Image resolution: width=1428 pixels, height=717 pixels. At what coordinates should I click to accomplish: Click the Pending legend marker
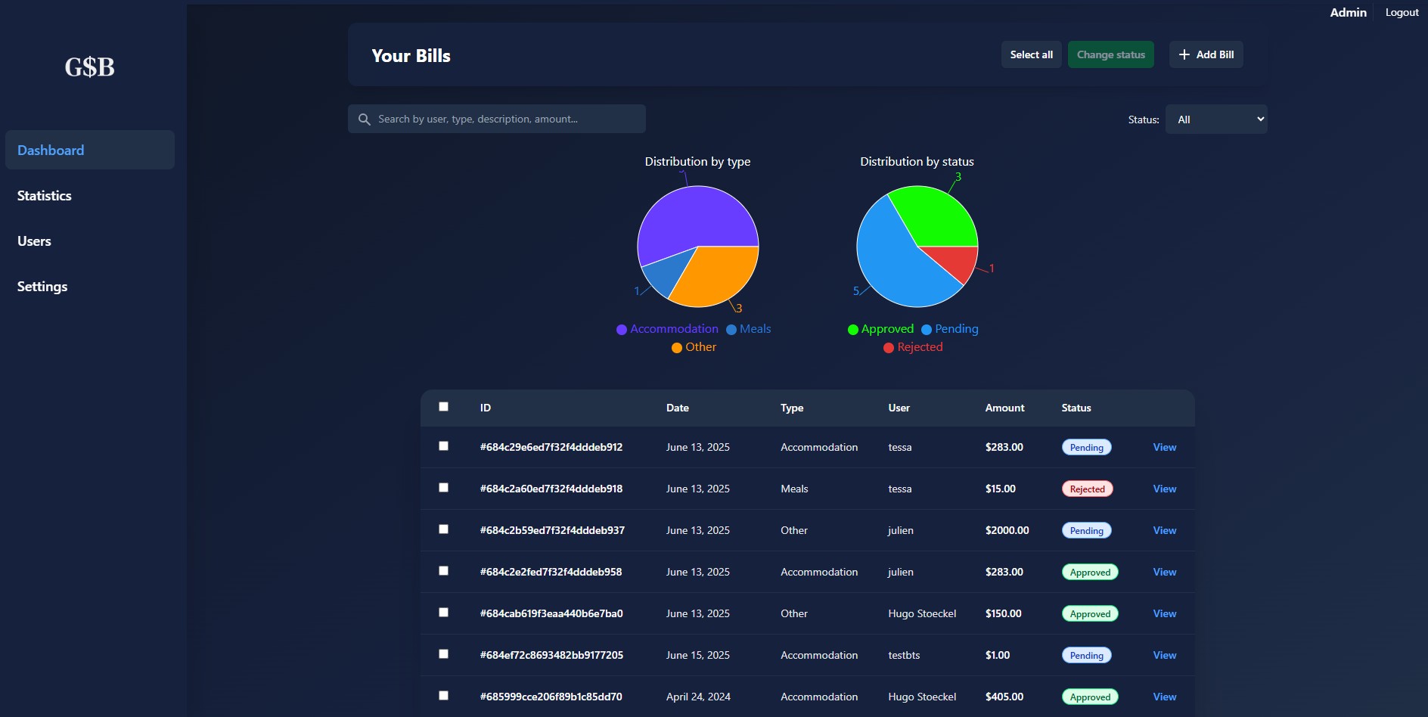click(x=927, y=330)
